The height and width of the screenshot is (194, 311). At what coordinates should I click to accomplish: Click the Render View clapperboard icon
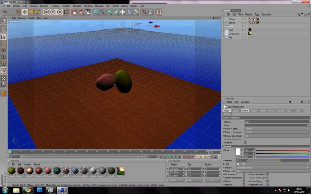tap(74, 12)
